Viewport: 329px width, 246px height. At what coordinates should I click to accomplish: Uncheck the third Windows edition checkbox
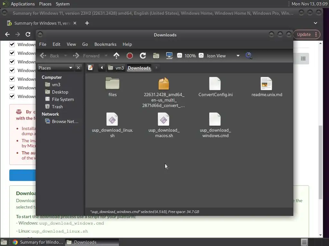[x=12, y=62]
